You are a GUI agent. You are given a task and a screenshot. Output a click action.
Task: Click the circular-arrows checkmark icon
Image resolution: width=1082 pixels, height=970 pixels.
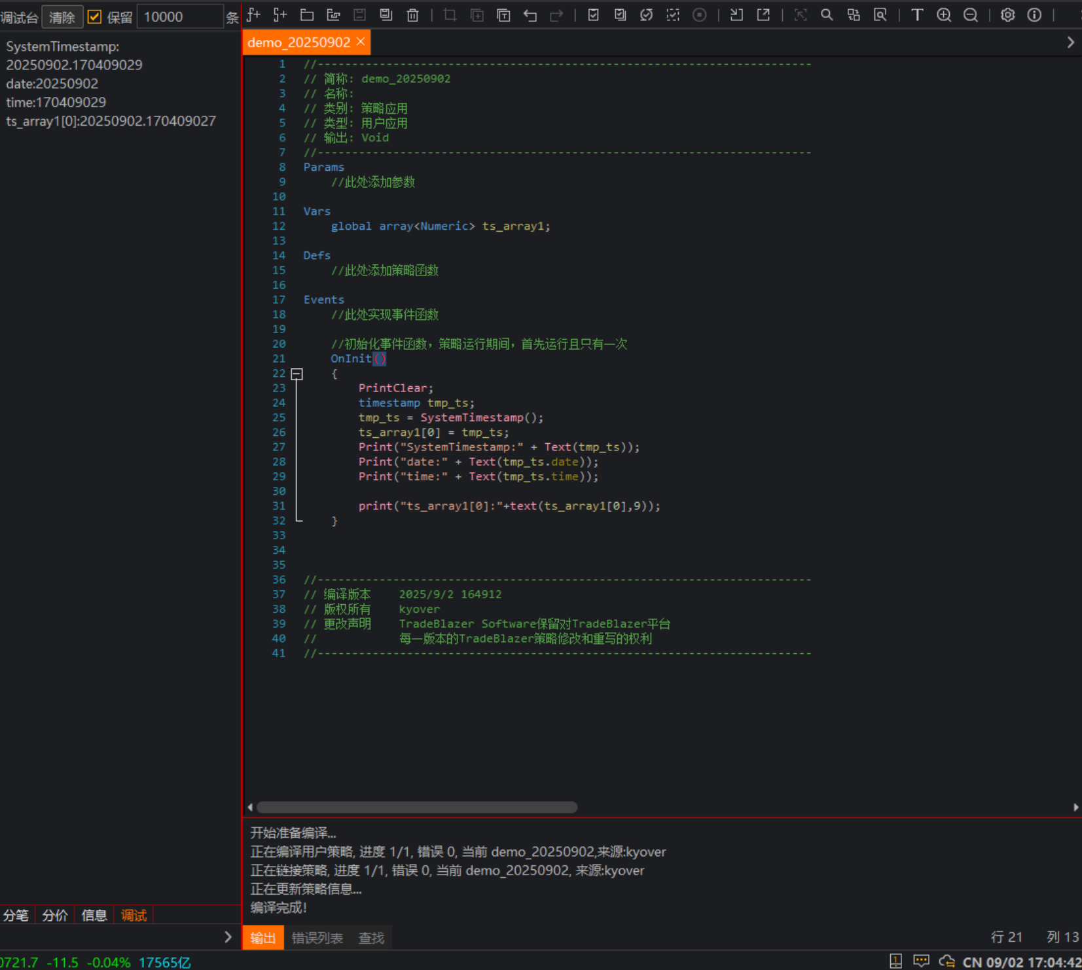click(x=646, y=15)
